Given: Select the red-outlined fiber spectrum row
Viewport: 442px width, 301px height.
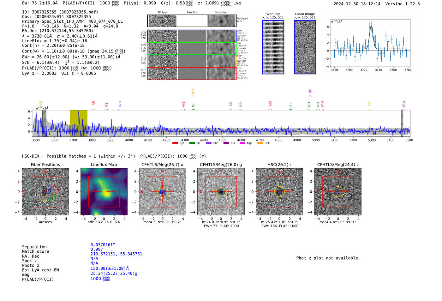Looking at the screenshot, I should 192,73.
